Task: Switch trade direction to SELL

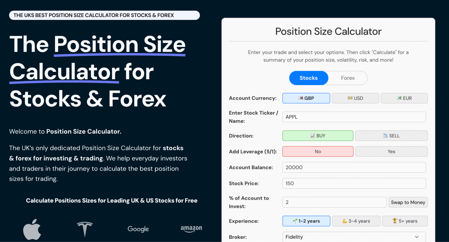Action: click(x=391, y=136)
